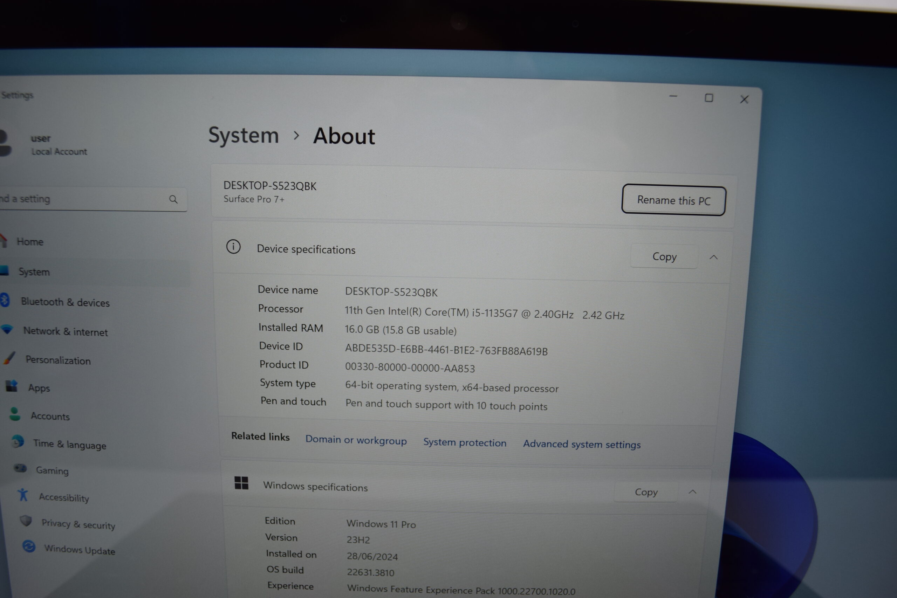Select System in the sidebar
The image size is (897, 598).
tap(34, 272)
